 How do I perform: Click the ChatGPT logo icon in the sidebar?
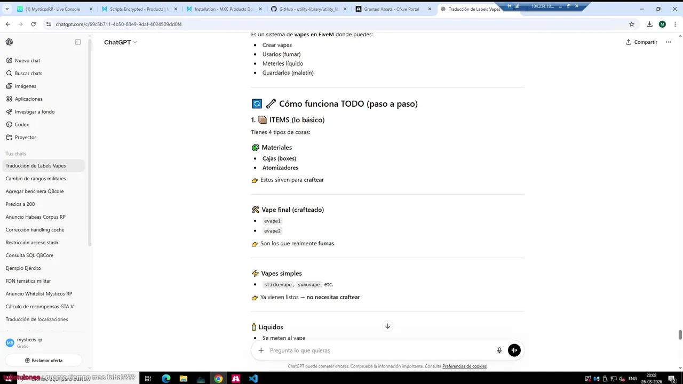click(x=9, y=42)
